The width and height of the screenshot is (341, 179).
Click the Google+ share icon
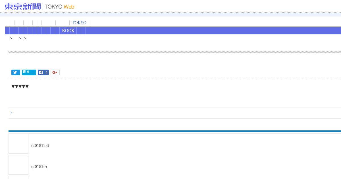pyautogui.click(x=55, y=72)
